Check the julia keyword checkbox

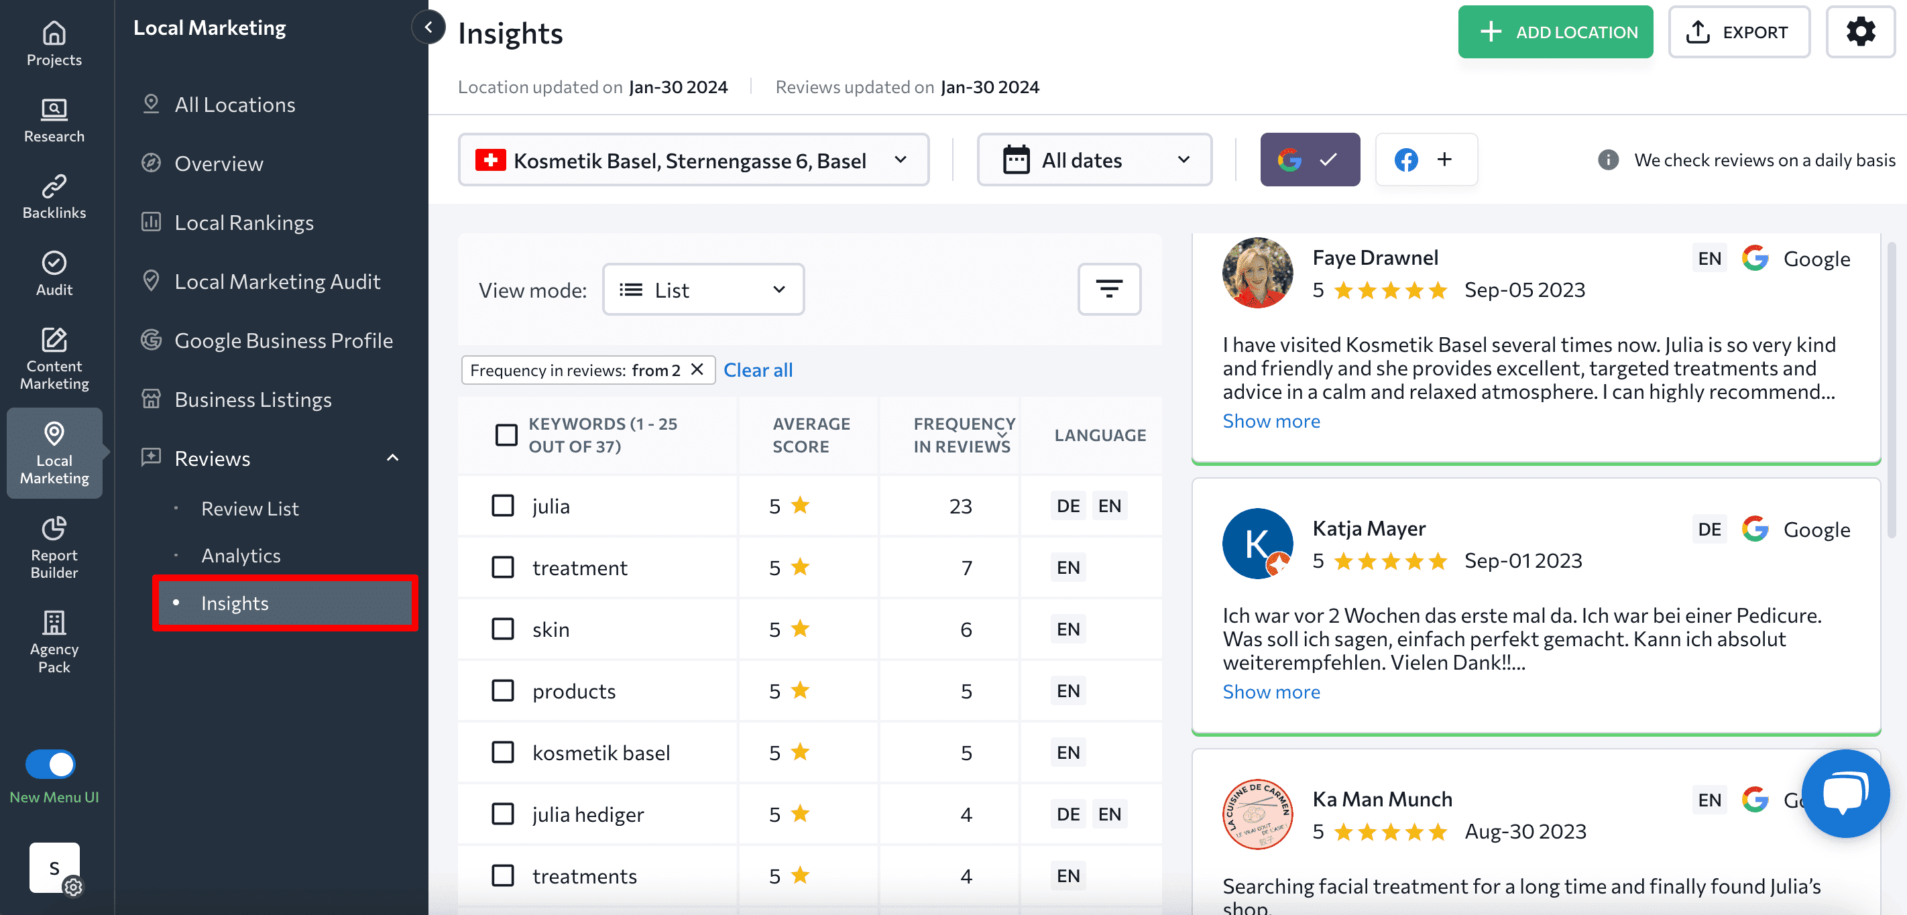(x=503, y=505)
